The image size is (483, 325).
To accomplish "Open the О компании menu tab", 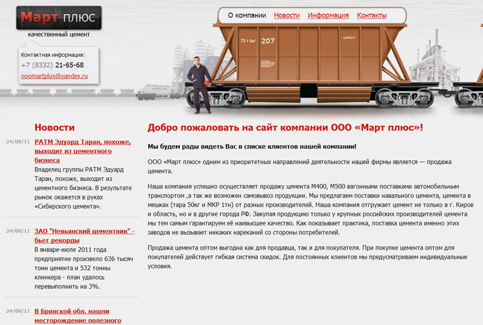I will point(246,16).
